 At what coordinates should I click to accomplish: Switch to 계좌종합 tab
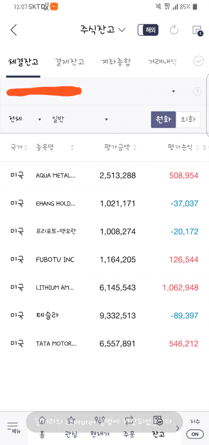tap(116, 62)
